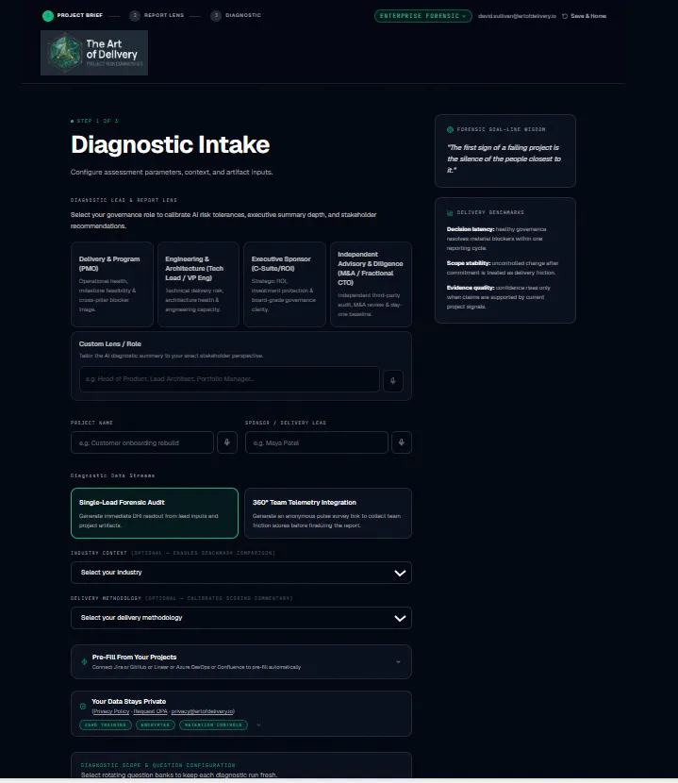The image size is (678, 783).
Task: Choose Single-Lead Forensic Audit data stream
Action: click(x=155, y=513)
